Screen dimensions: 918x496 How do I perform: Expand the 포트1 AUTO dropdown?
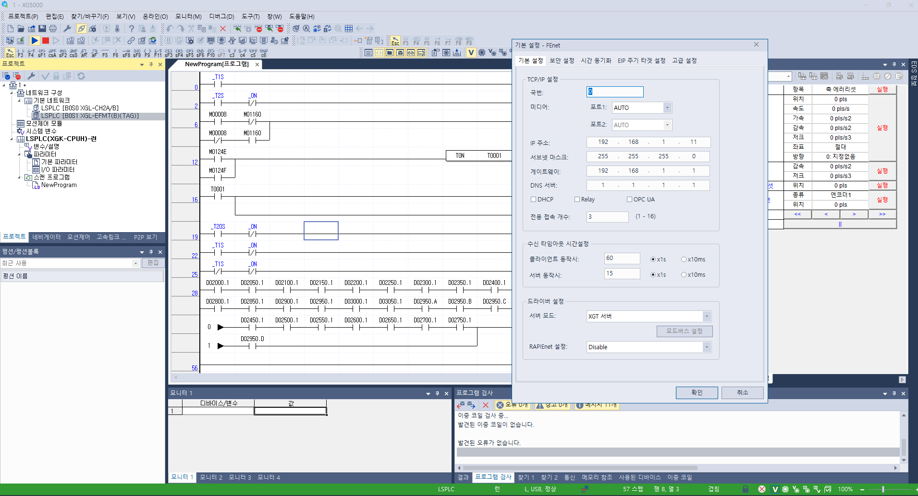coord(667,107)
